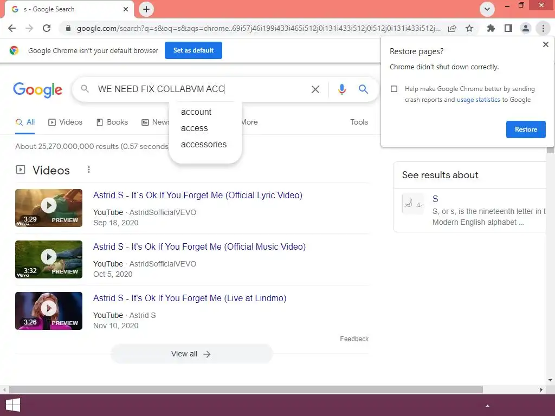Click the 'Sep 18, 2020' date text
Screen dimensions: 555x416
click(x=115, y=223)
